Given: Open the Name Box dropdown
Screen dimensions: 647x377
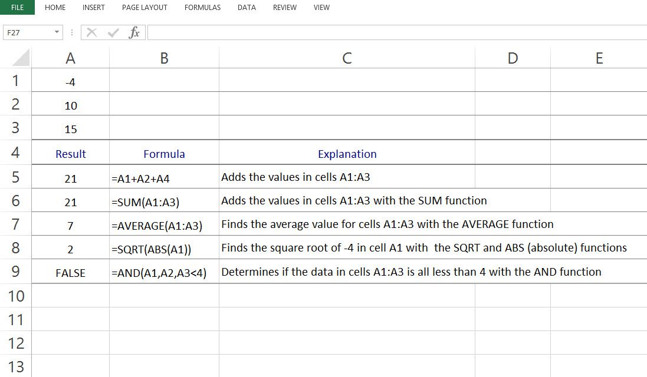Looking at the screenshot, I should coord(57,32).
